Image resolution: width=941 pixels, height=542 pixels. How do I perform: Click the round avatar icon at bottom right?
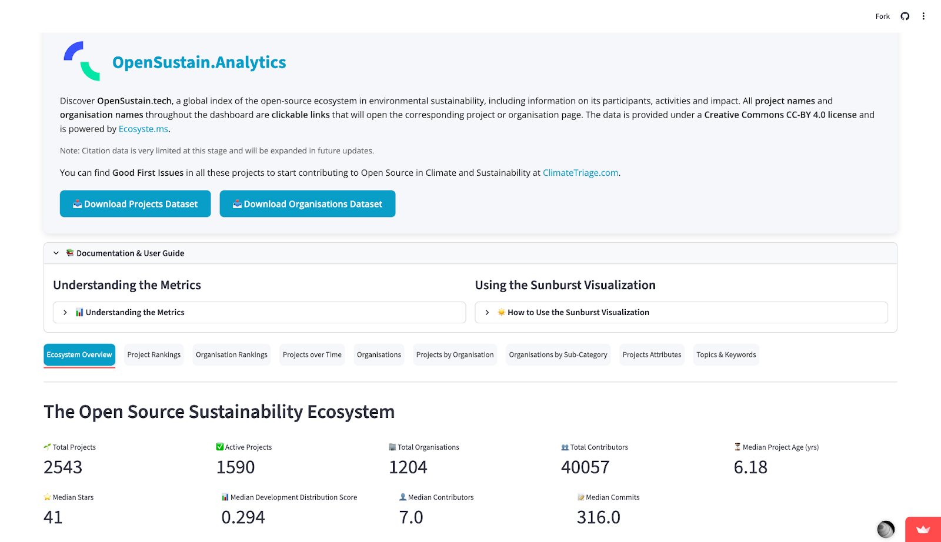(x=885, y=529)
